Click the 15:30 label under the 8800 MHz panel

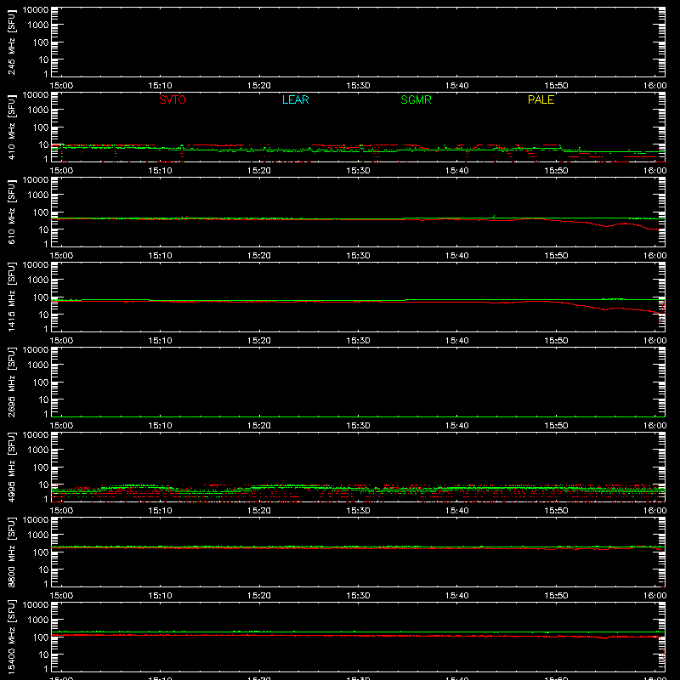tap(358, 596)
